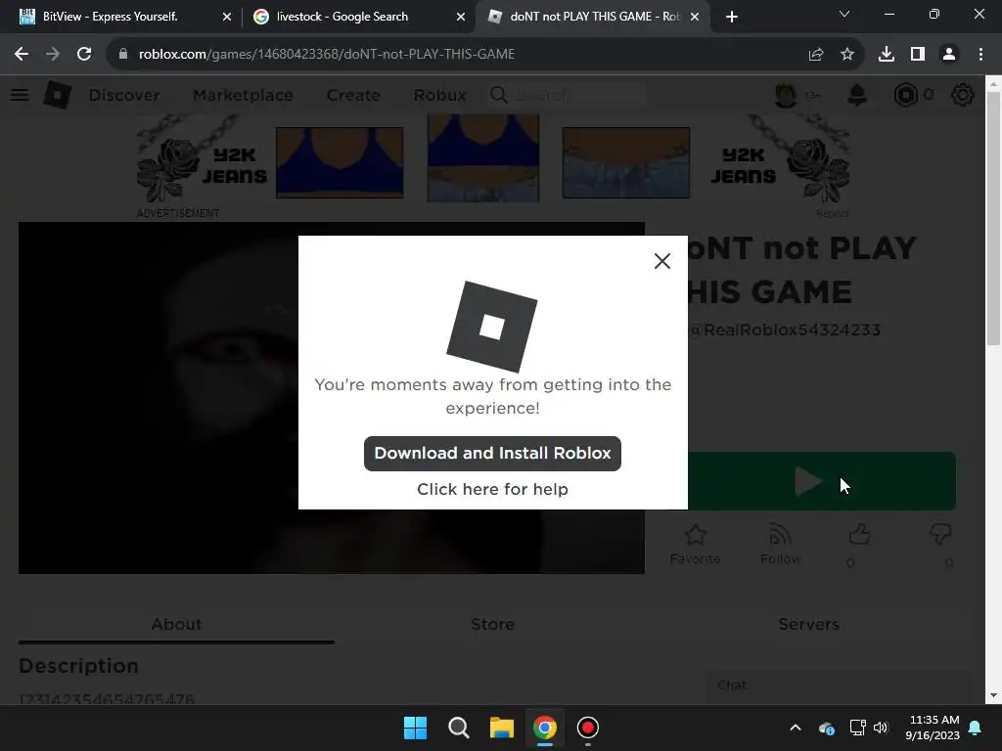The height and width of the screenshot is (751, 1002).
Task: Select the Store tab
Action: 492,624
